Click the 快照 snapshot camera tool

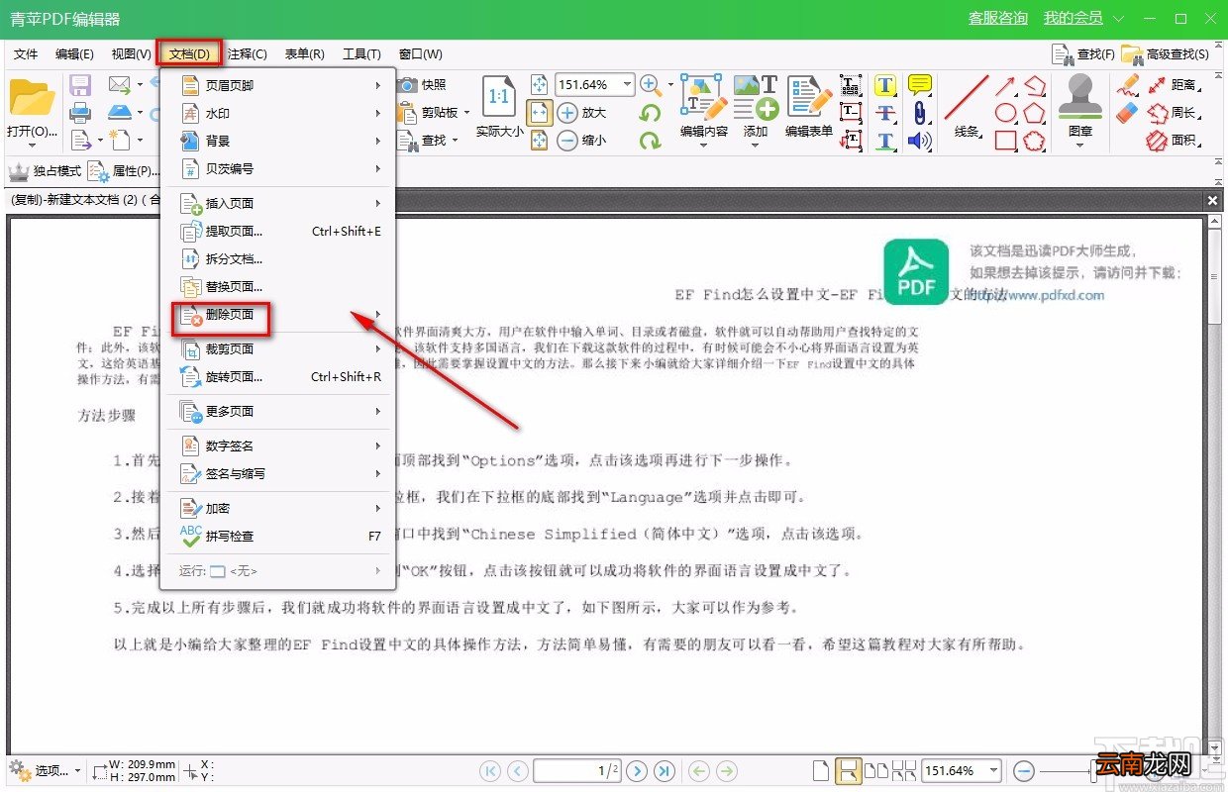point(422,85)
